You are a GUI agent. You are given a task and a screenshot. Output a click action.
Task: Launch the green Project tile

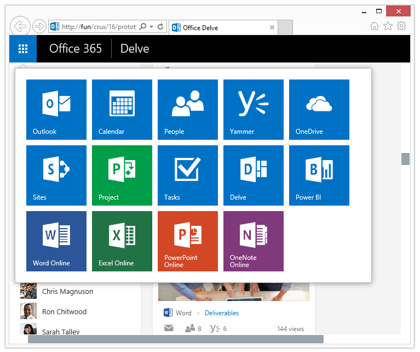point(122,175)
